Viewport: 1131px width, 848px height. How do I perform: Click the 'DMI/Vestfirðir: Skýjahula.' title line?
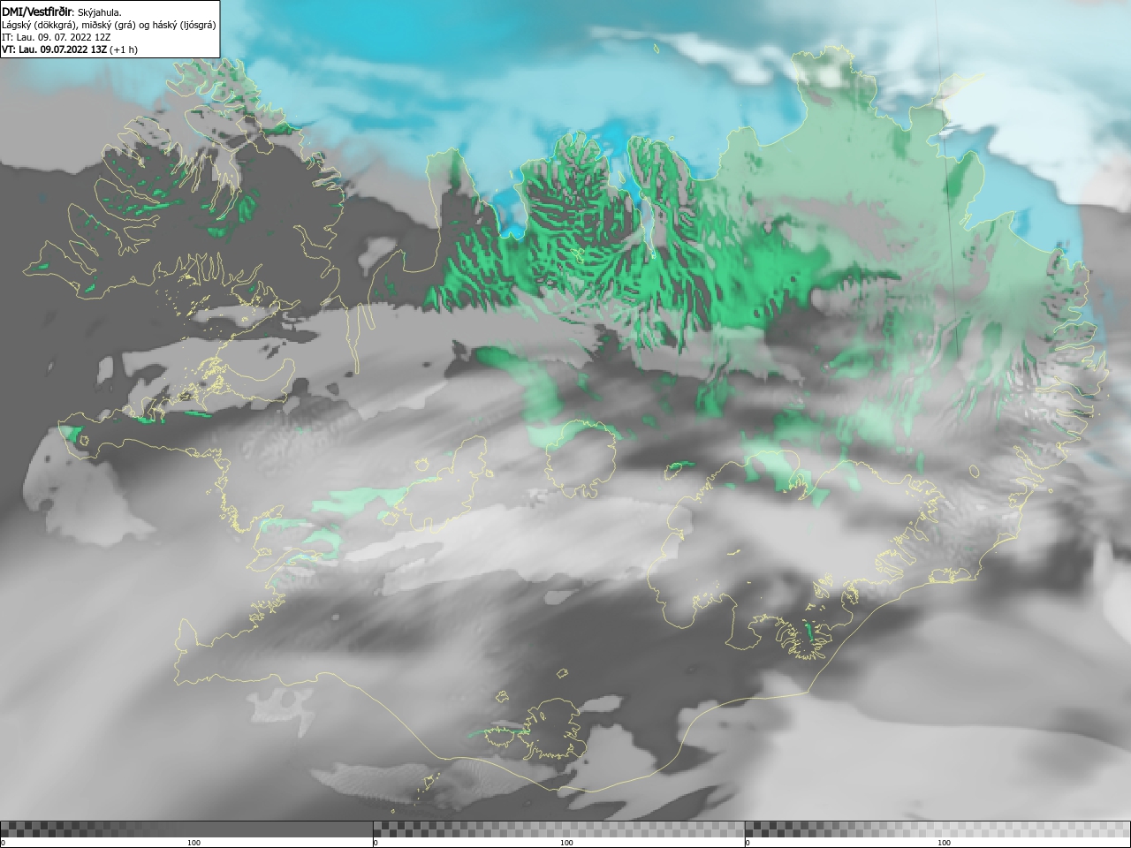[x=62, y=12]
